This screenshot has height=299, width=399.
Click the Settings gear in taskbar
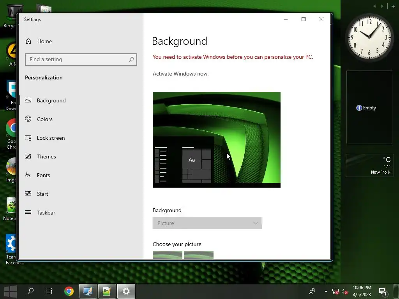pyautogui.click(x=126, y=291)
